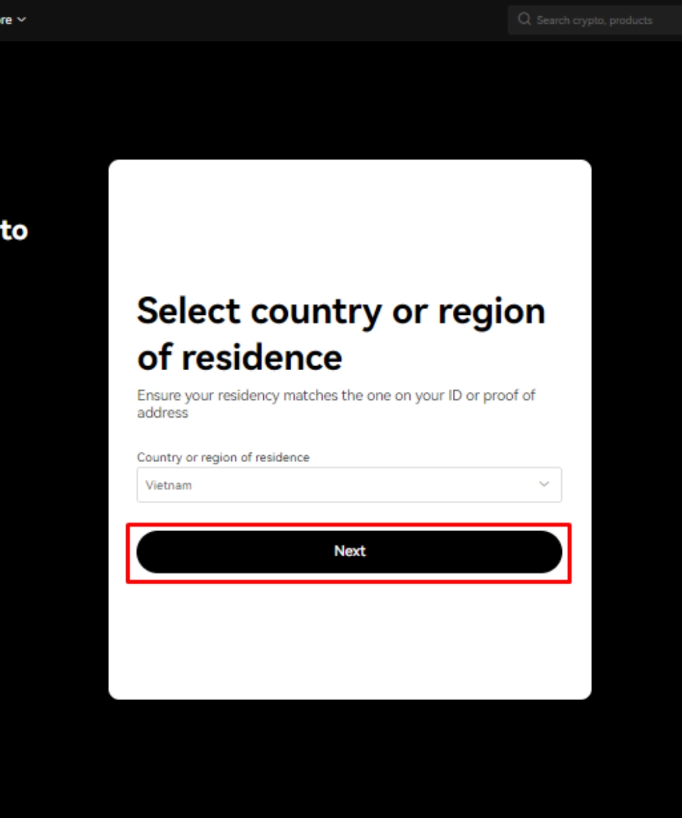Click the blank card area above the heading
Image resolution: width=682 pixels, height=818 pixels.
pyautogui.click(x=349, y=225)
